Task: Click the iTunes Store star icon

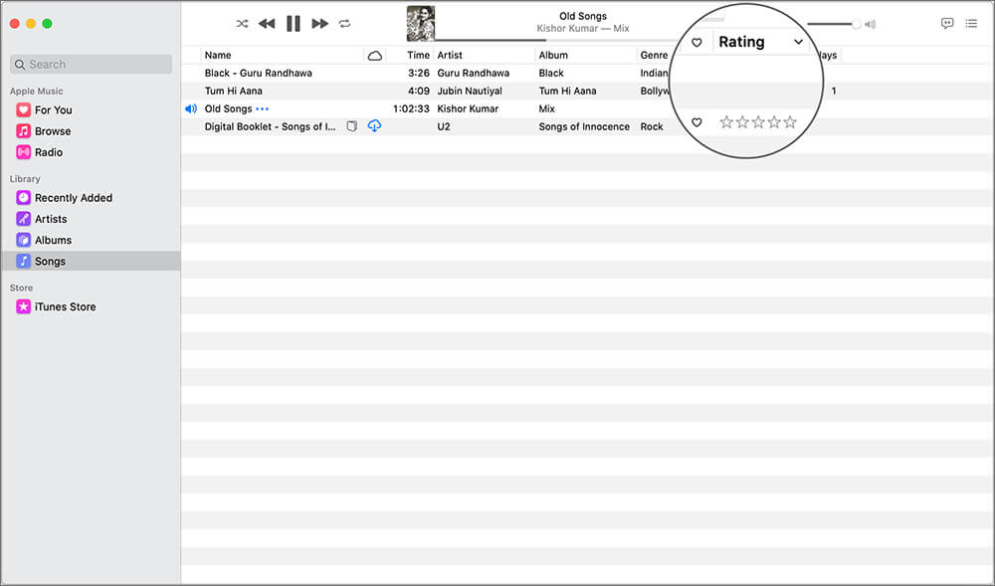Action: click(24, 306)
